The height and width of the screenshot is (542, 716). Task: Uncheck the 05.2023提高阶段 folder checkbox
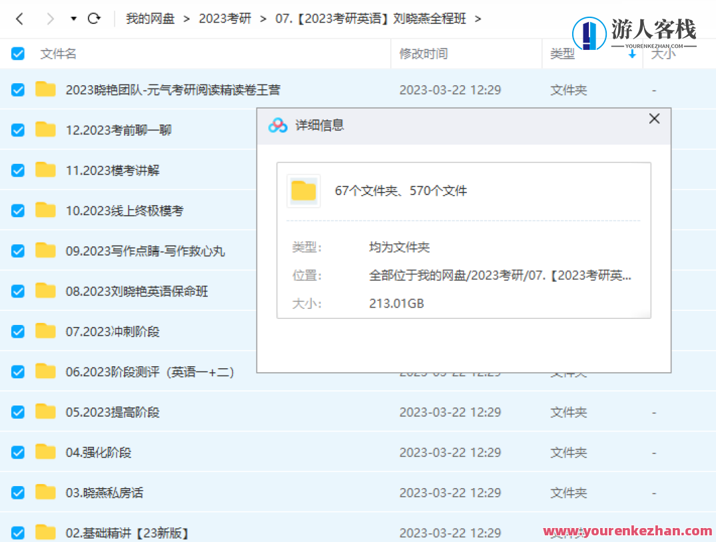[x=18, y=412]
